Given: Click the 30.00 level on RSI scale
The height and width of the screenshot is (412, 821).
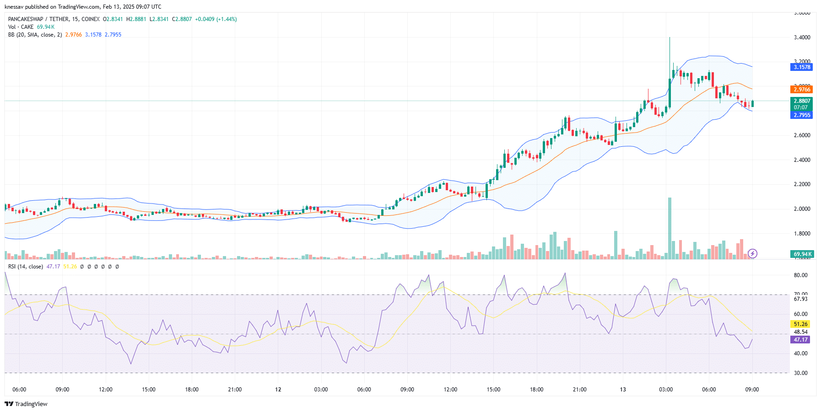Looking at the screenshot, I should point(800,373).
